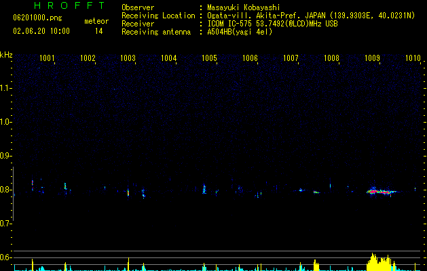
Task: Click the 1009 time marker
Action: click(x=372, y=58)
